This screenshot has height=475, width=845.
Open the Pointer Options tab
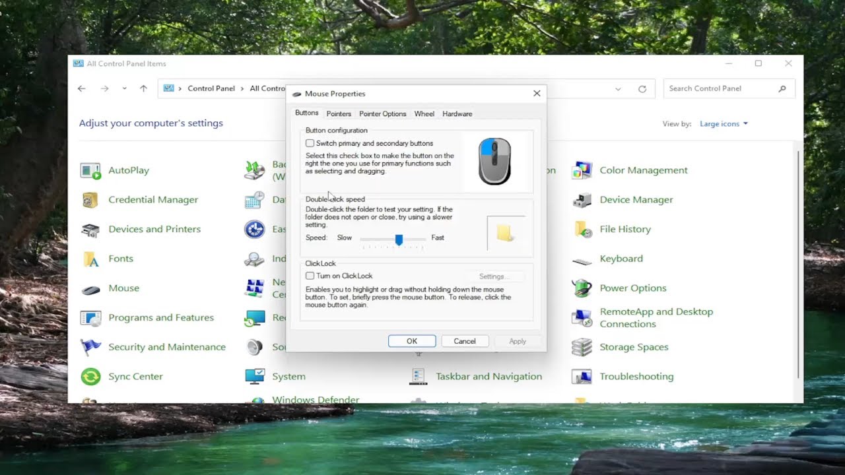click(x=383, y=114)
